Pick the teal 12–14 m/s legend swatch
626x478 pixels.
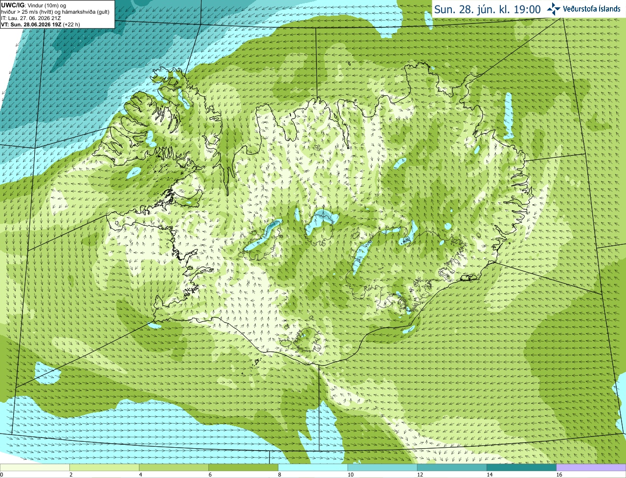(452, 468)
